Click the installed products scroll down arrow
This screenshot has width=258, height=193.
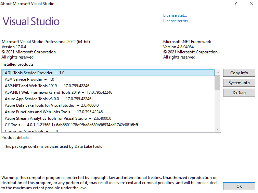coord(218,129)
